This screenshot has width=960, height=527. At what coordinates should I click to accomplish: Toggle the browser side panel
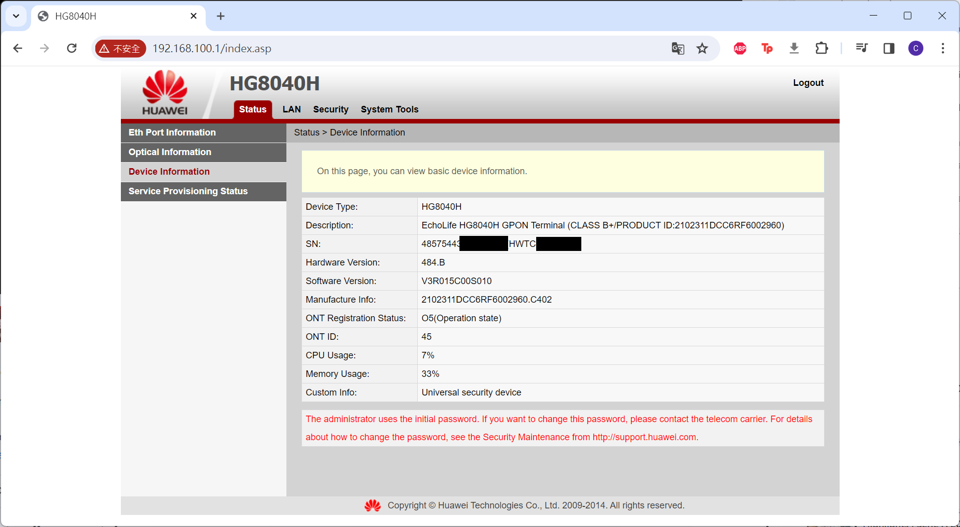tap(889, 48)
